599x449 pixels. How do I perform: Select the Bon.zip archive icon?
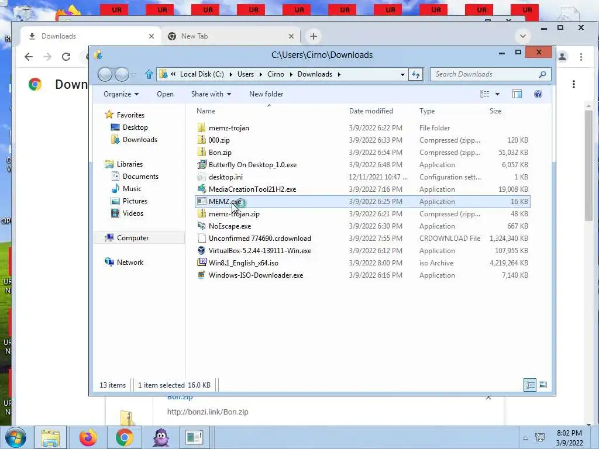click(x=202, y=152)
